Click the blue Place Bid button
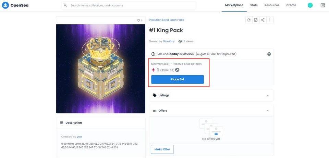 click(x=178, y=80)
